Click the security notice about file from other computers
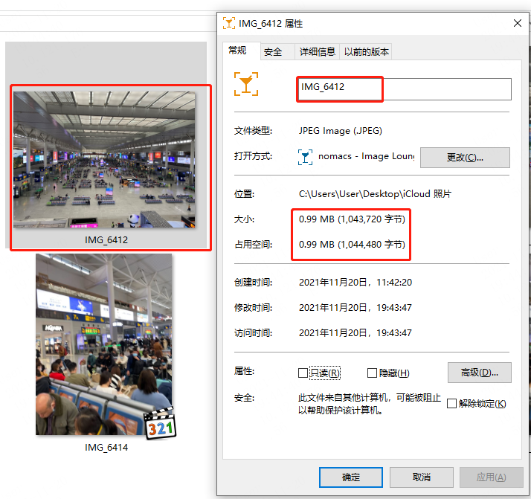This screenshot has height=499, width=531. [x=370, y=404]
